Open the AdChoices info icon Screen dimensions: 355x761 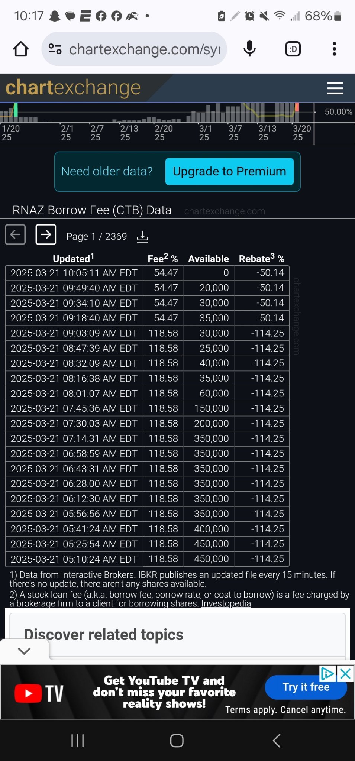(328, 673)
